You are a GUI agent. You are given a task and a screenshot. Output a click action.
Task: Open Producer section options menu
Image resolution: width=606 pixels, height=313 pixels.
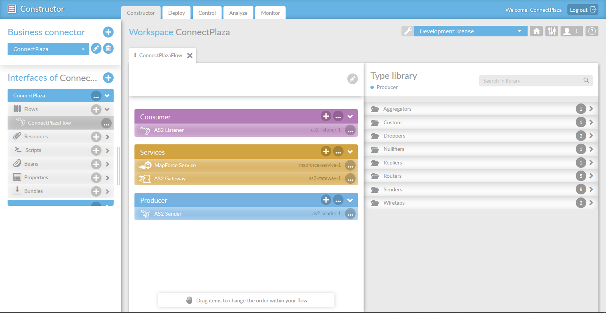tap(338, 200)
